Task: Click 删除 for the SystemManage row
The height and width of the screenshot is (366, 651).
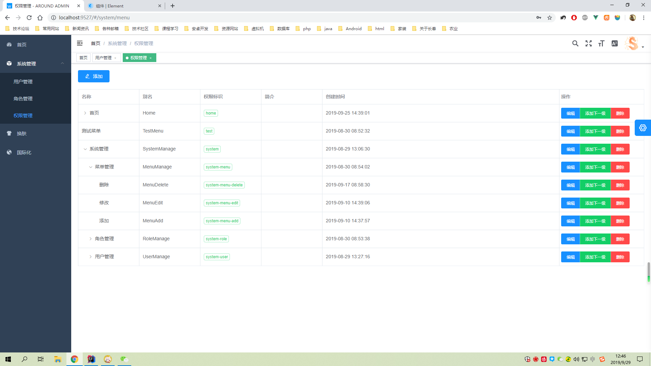Action: click(x=620, y=149)
